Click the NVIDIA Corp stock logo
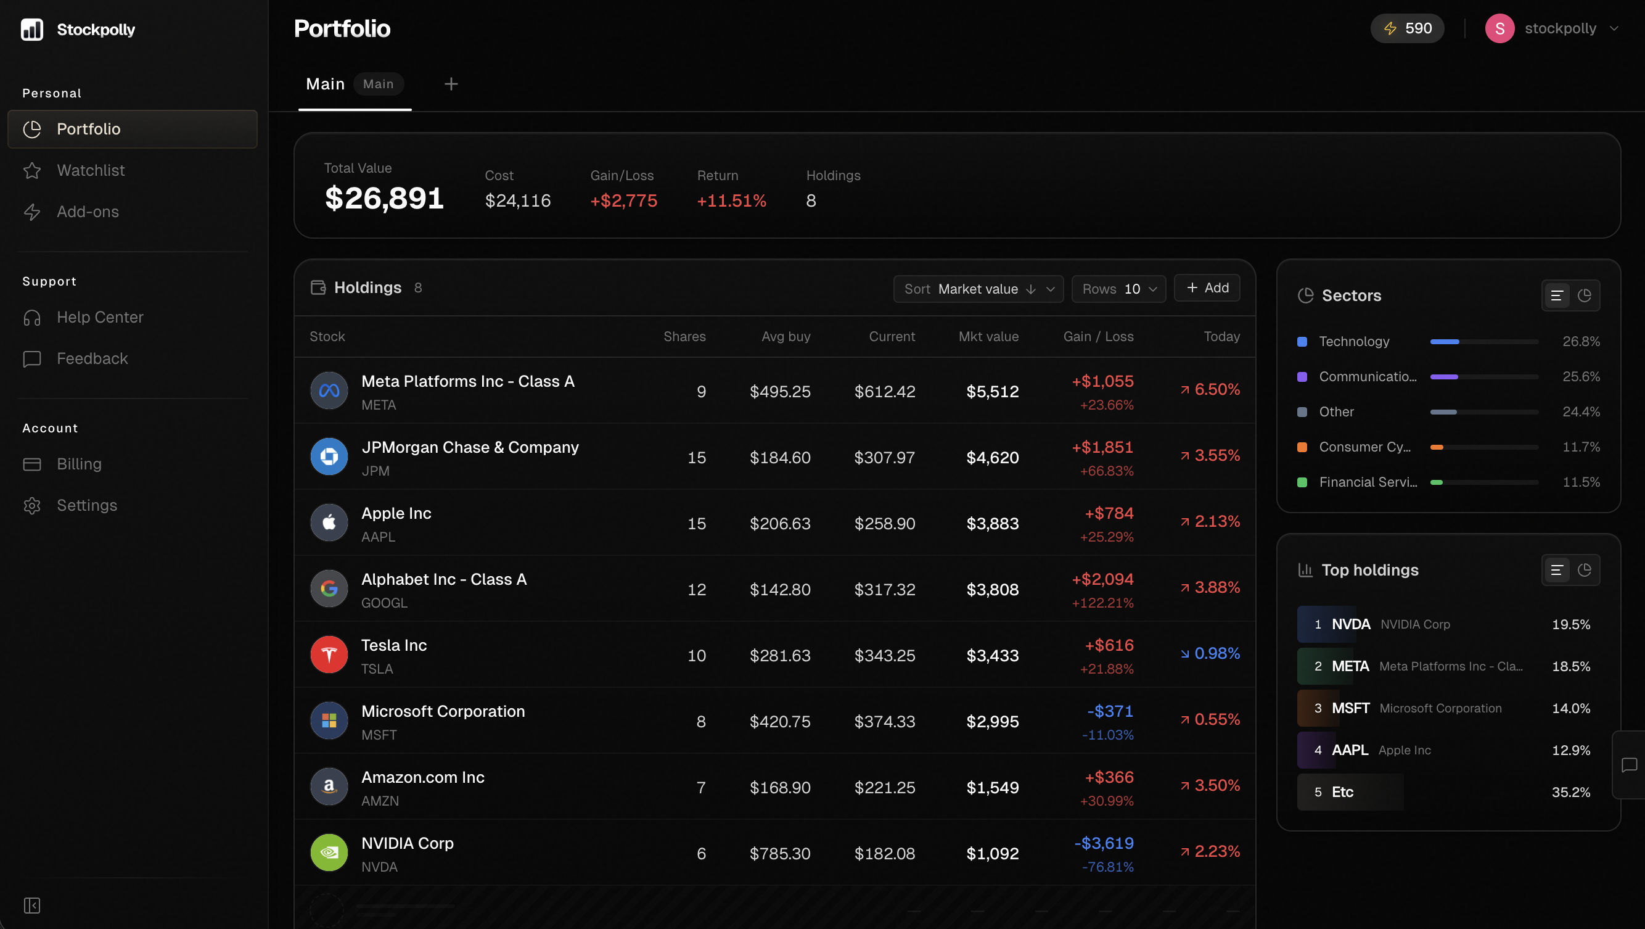The height and width of the screenshot is (929, 1645). click(329, 853)
